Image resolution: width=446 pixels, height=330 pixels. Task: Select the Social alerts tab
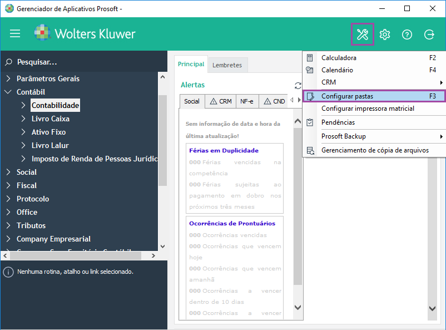[192, 101]
